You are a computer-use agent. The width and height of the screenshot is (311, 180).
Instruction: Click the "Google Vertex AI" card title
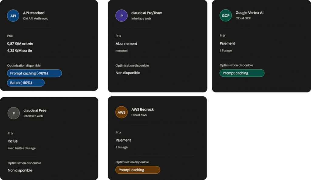(250, 13)
